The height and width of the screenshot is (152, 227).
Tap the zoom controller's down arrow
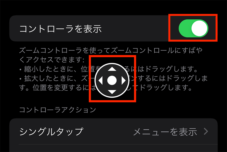(x=112, y=92)
